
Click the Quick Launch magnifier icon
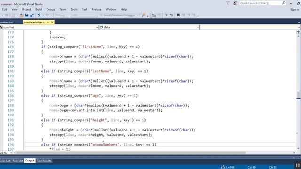[284, 3]
